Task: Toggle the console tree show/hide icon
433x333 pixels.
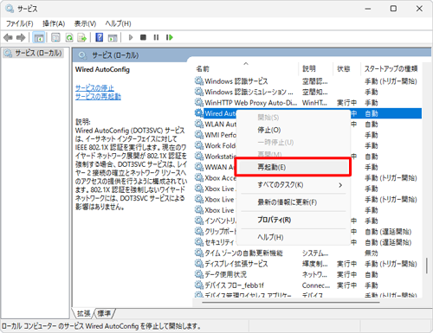Action: click(39, 37)
